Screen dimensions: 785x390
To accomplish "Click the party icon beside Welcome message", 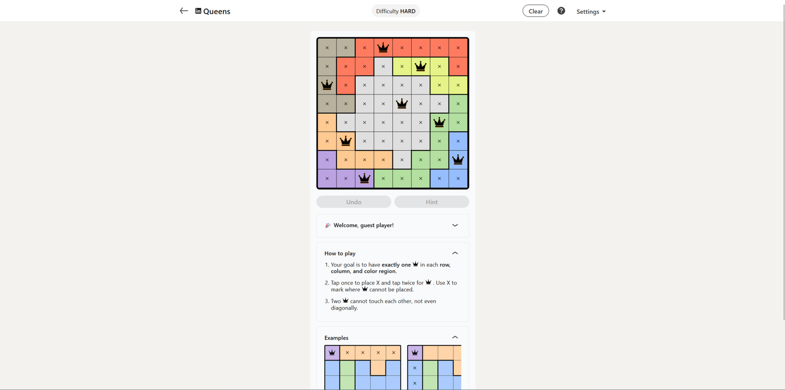I will click(328, 225).
